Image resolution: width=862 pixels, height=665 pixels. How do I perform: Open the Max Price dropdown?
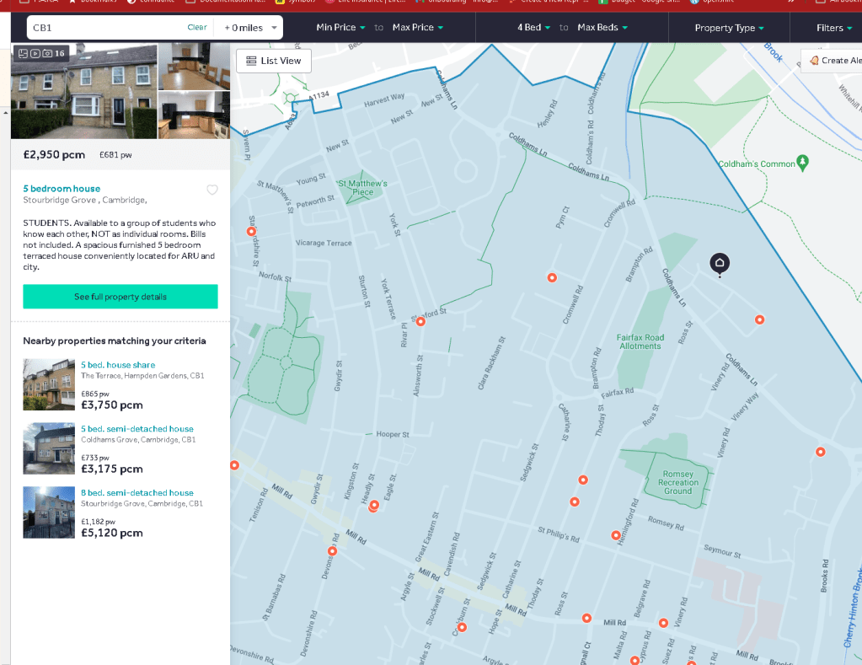click(418, 28)
